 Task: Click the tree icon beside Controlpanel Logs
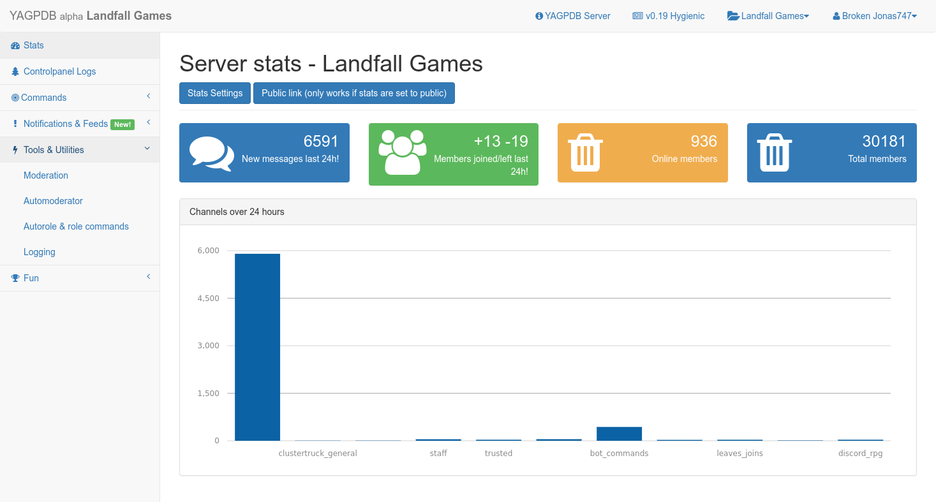click(15, 71)
